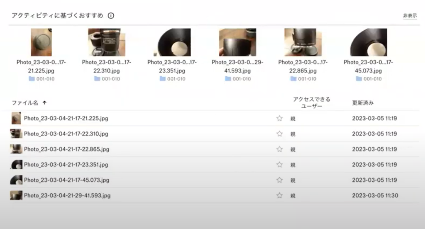Star the file Photo_23-03-04-21-29-41.593.jpg
The image size is (425, 229).
coord(279,195)
